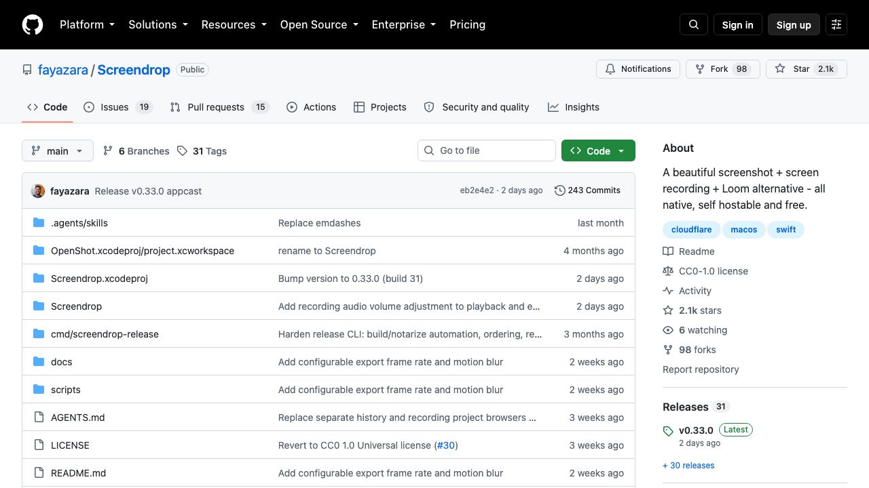
Task: Click the branch icon beside 6 Branches
Action: (108, 150)
